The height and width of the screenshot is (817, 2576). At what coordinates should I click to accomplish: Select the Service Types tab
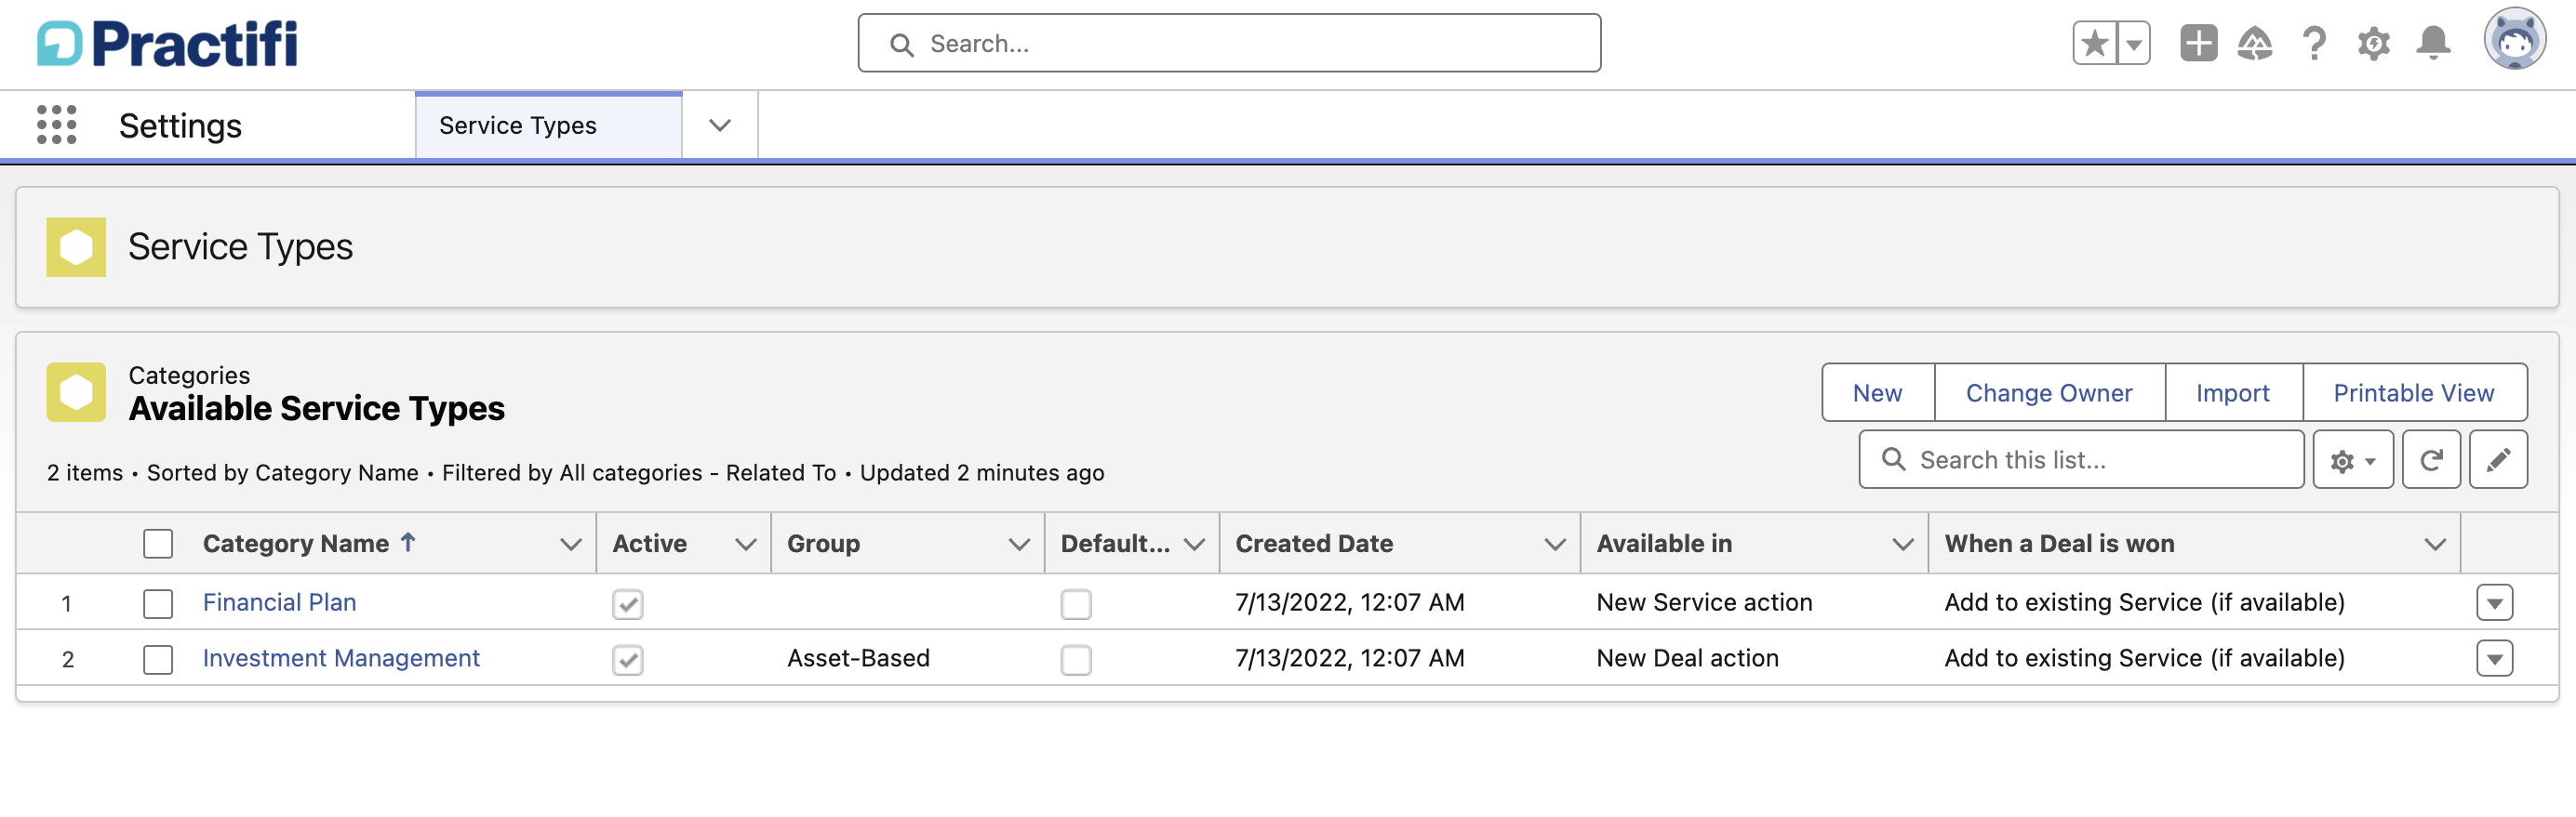[548, 125]
